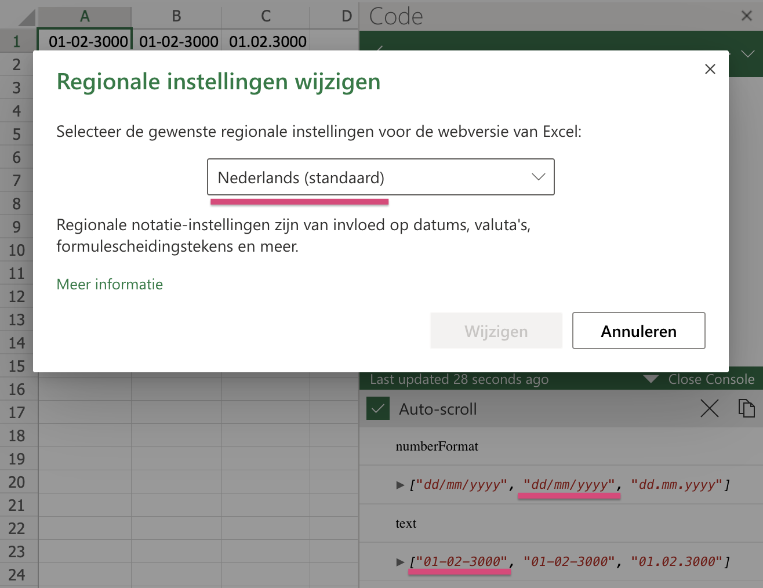Click the highlighted dd/mm/yyyy format value
The image size is (763, 588).
(x=569, y=485)
